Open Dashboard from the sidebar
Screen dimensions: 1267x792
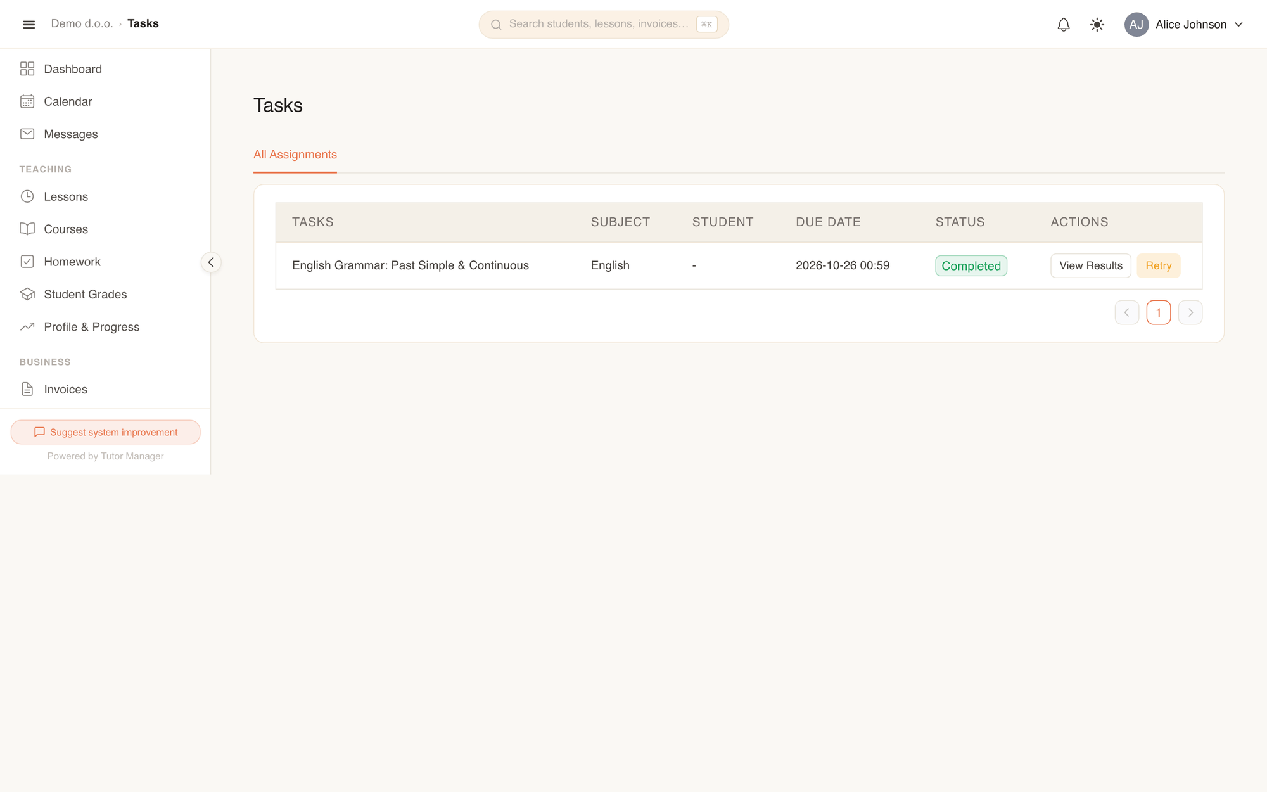(x=73, y=69)
